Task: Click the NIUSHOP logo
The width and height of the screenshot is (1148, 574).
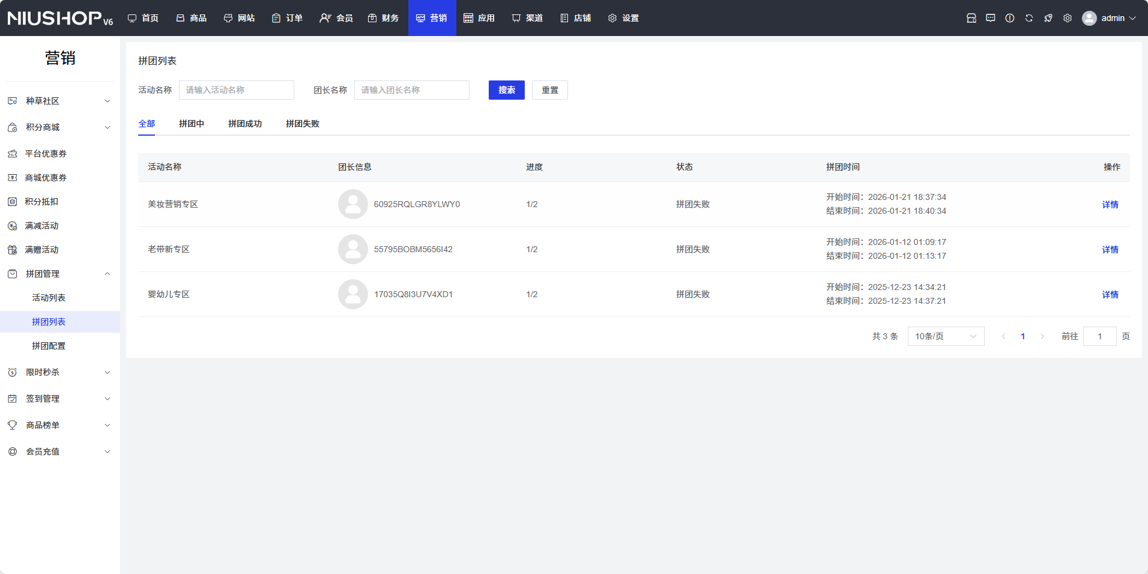Action: coord(59,18)
